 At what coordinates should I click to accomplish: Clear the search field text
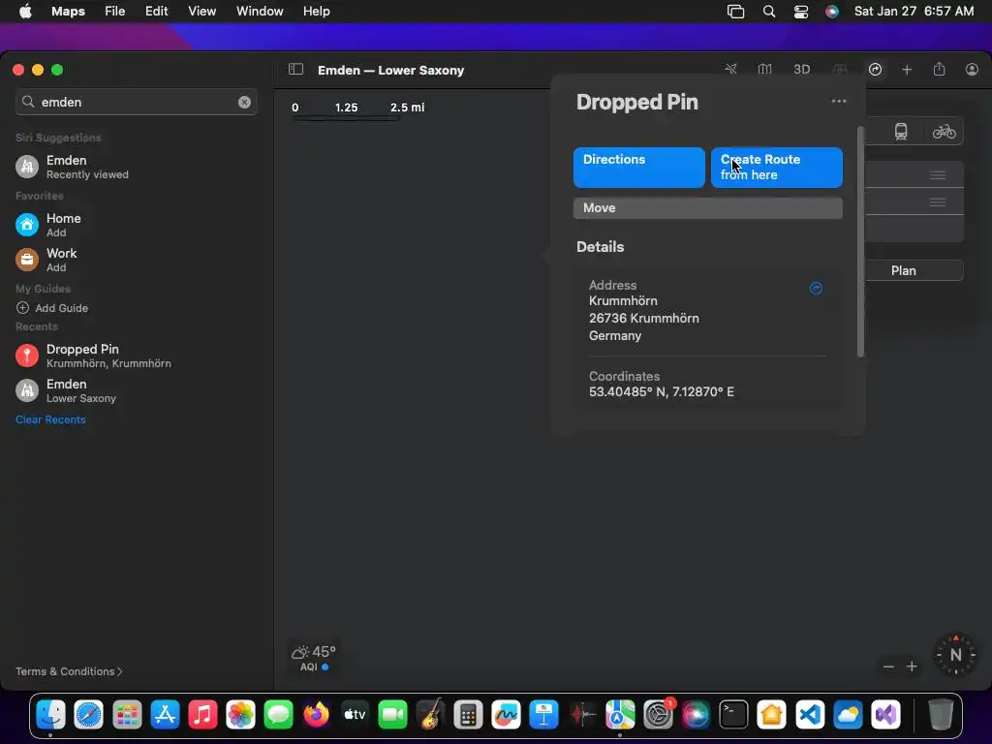[x=244, y=102]
